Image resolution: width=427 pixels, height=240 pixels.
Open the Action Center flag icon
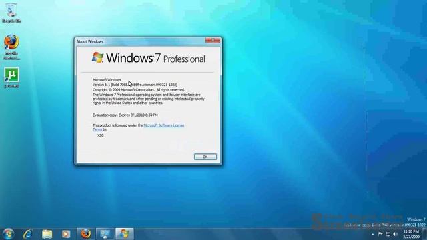(380, 234)
